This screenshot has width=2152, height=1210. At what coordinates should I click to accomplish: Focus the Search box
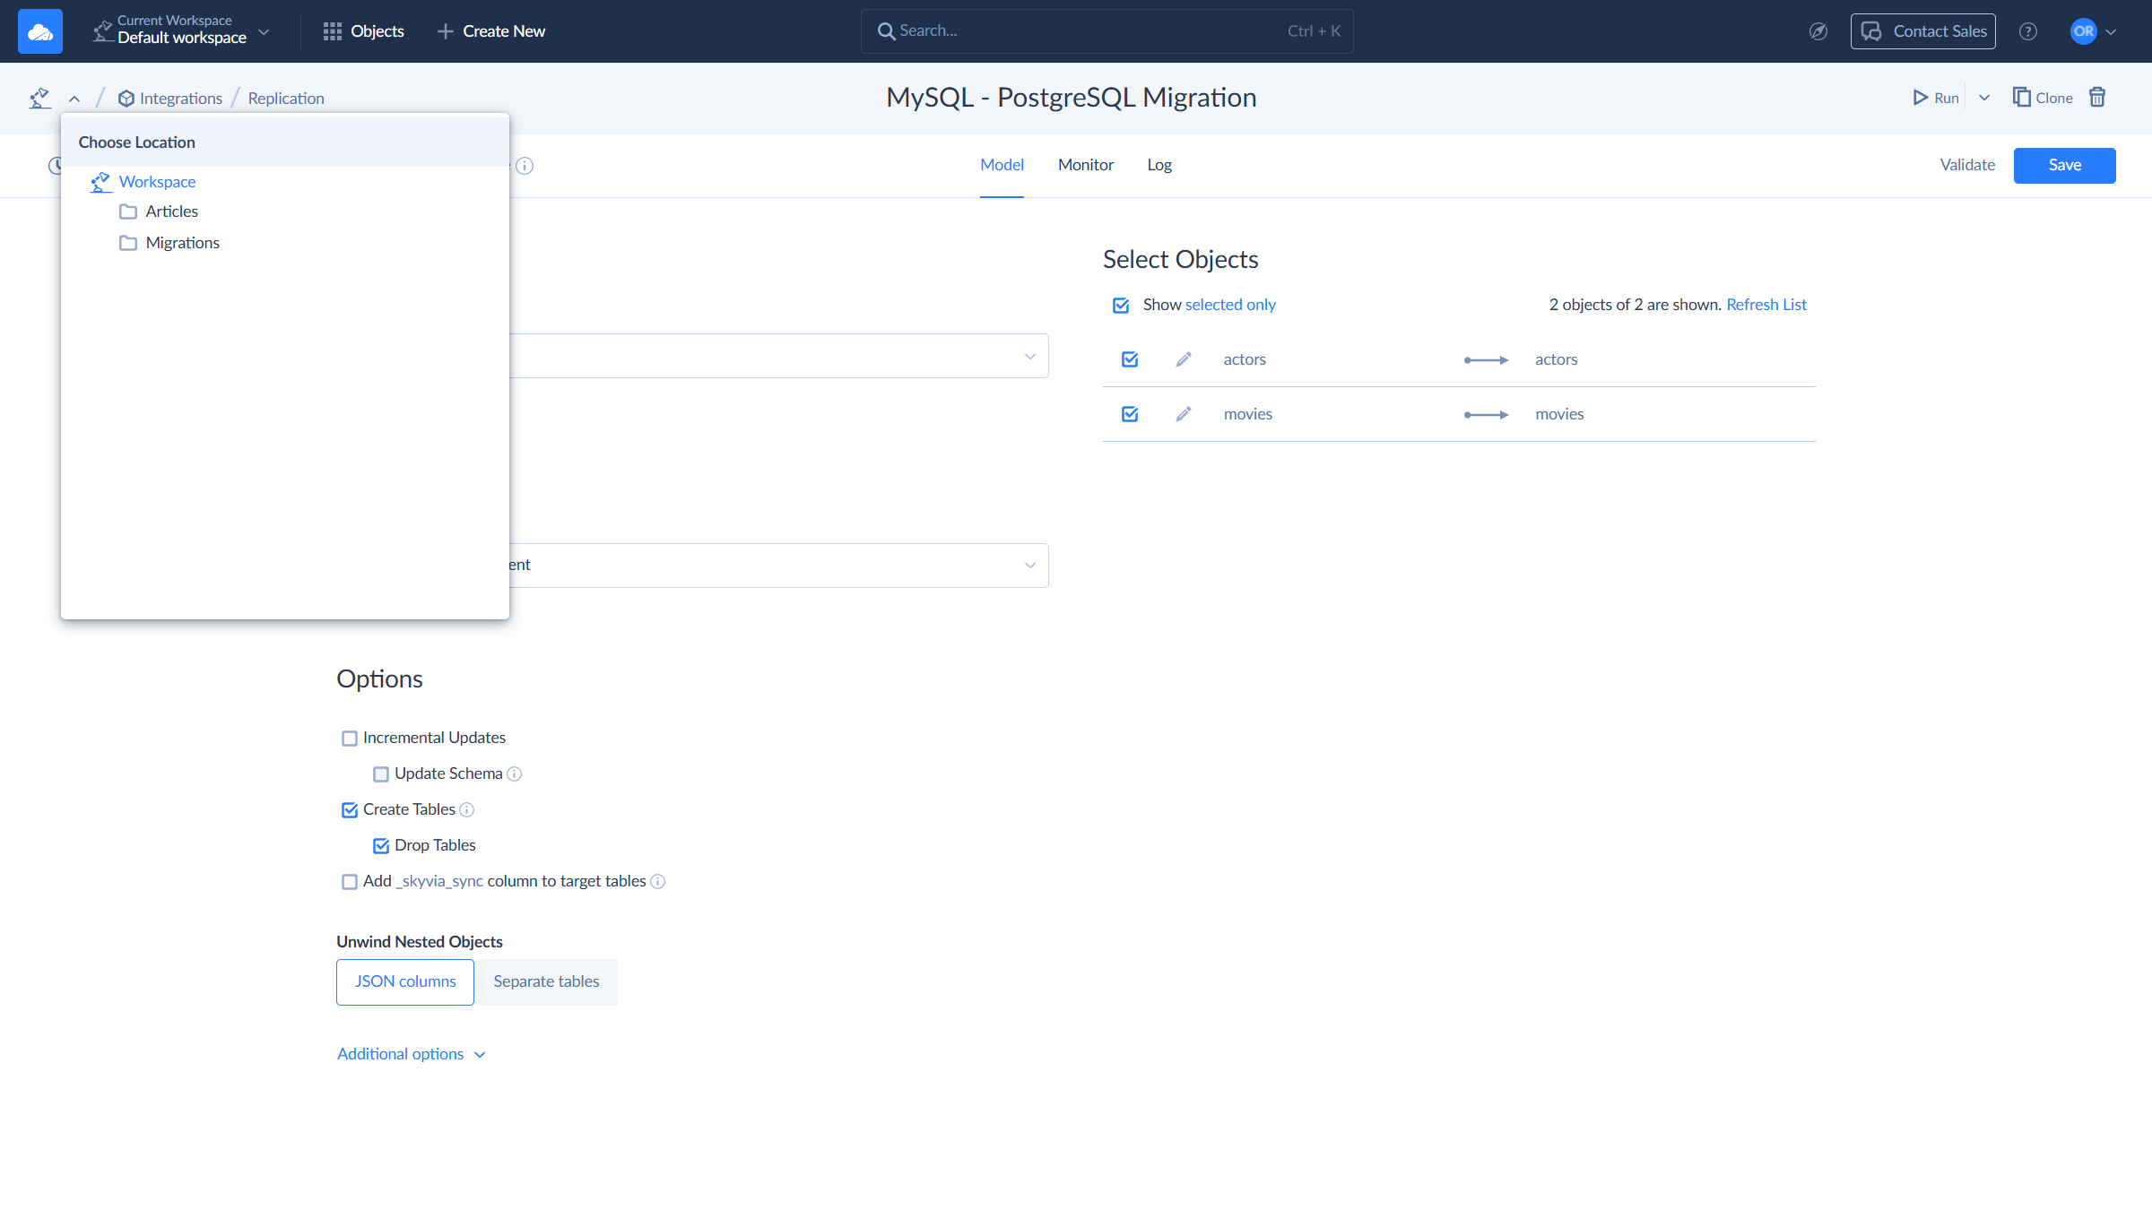tap(1106, 31)
